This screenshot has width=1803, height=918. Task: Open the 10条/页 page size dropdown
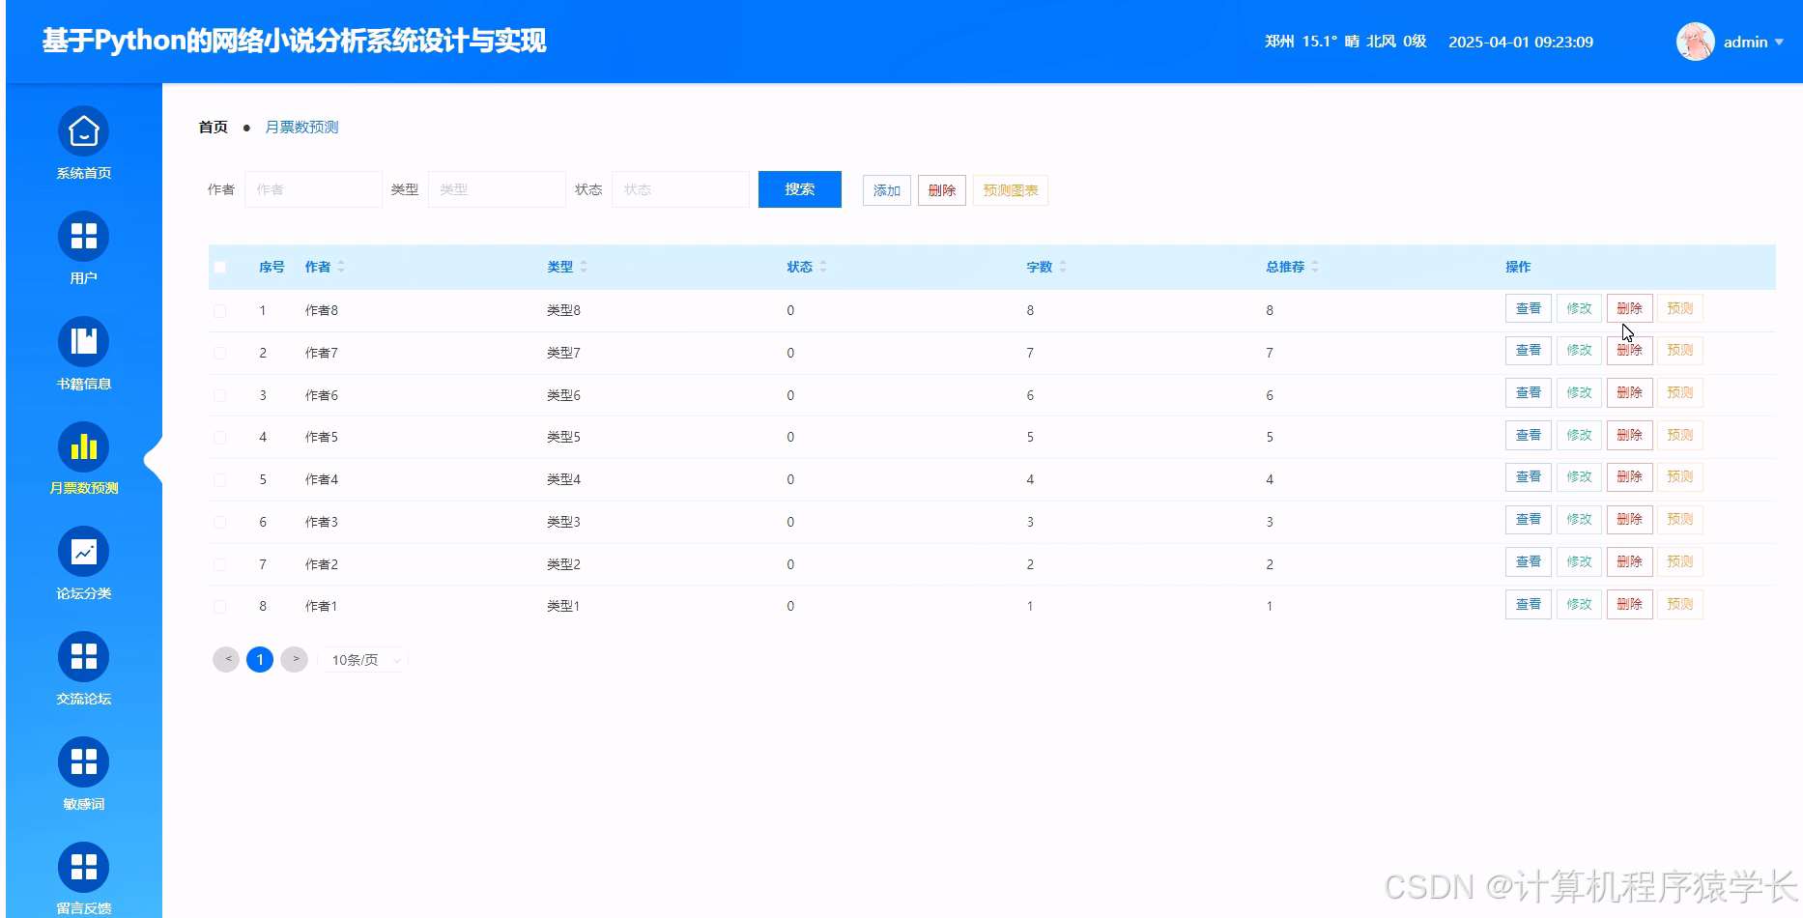tap(365, 660)
